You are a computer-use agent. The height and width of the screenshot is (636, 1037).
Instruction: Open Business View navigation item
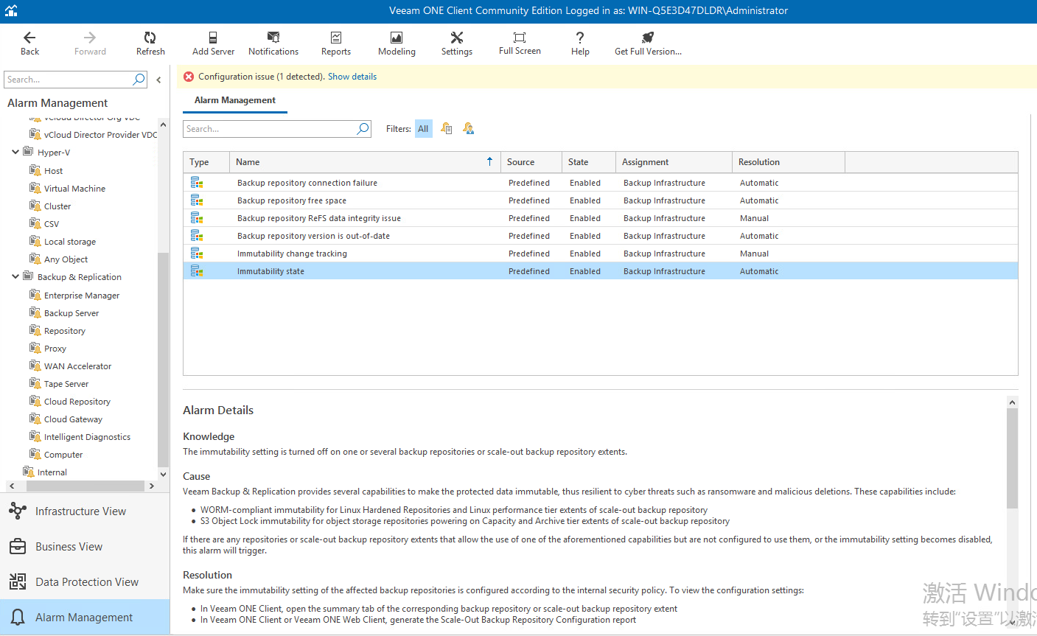[x=85, y=546]
